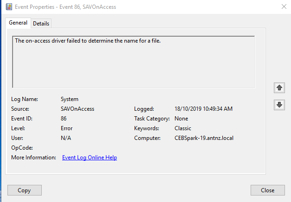Click inside the event description text box
This screenshot has width=291, height=202.
(133, 62)
